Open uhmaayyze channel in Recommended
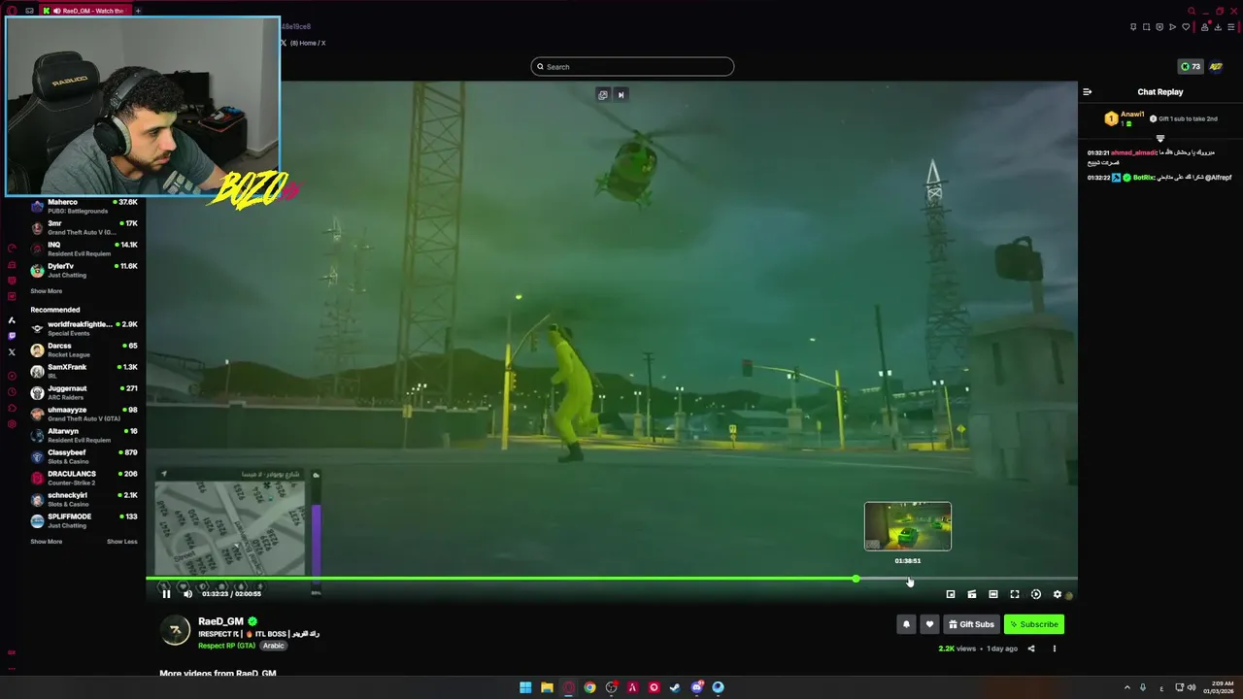The width and height of the screenshot is (1243, 699). [84, 414]
